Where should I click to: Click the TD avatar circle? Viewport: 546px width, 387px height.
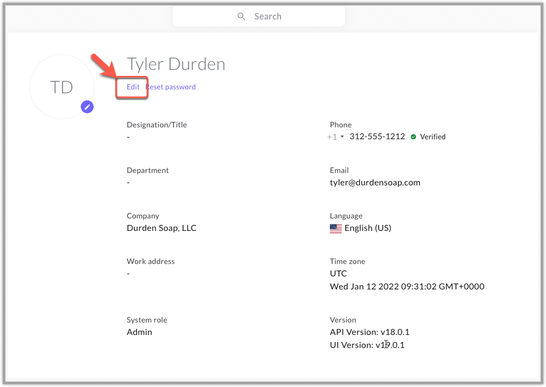61,87
